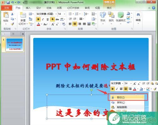Switch to the Insert (插入) tab
Image resolution: width=158 pixels, height=125 pixels.
pyautogui.click(x=28, y=8)
